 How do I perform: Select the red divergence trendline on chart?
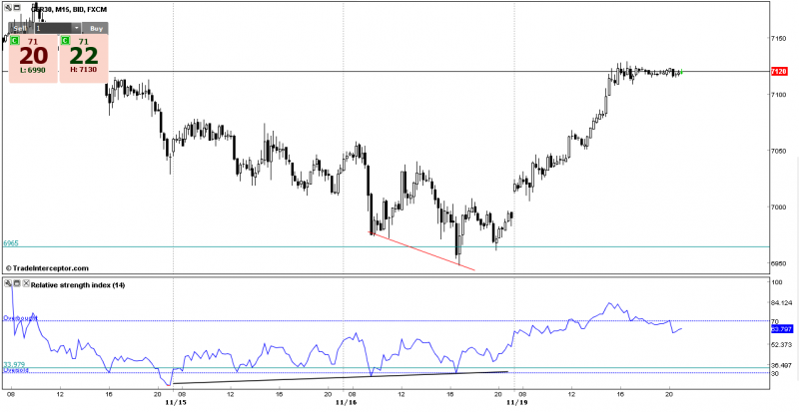click(421, 251)
